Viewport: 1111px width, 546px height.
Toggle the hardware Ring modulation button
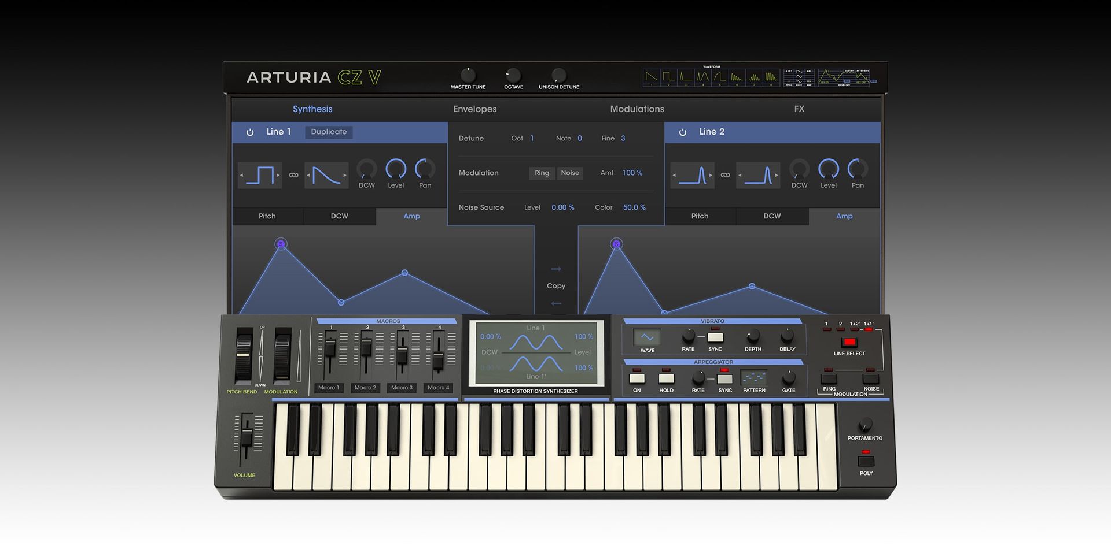(x=829, y=379)
